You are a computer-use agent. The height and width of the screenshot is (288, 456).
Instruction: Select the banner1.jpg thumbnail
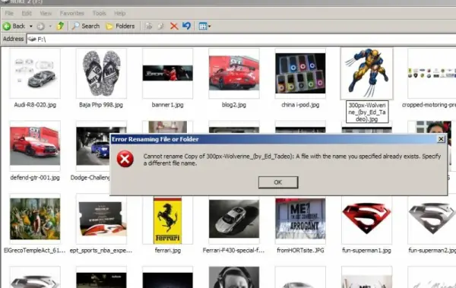point(167,73)
